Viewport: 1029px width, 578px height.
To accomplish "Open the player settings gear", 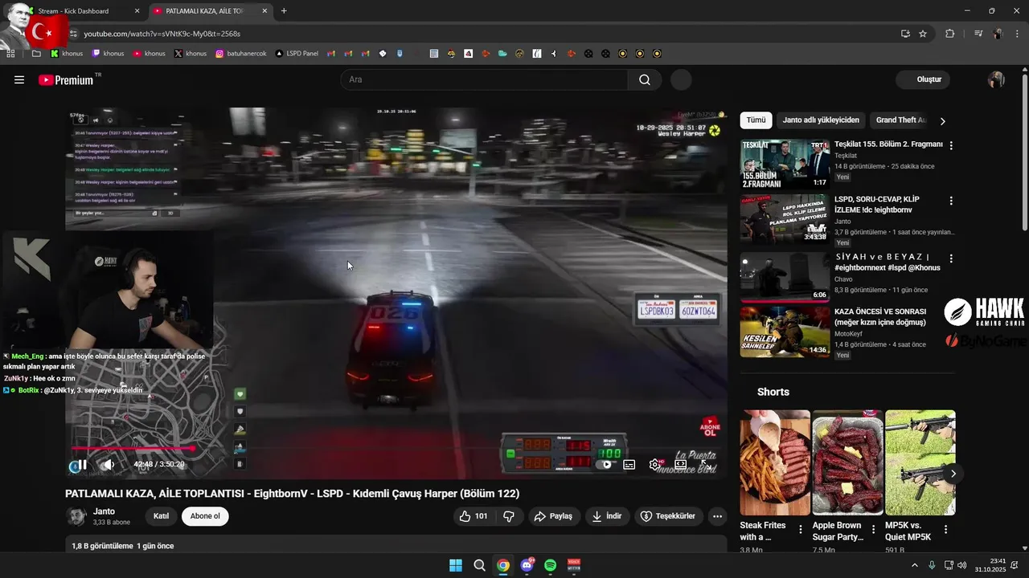I will click(x=655, y=464).
